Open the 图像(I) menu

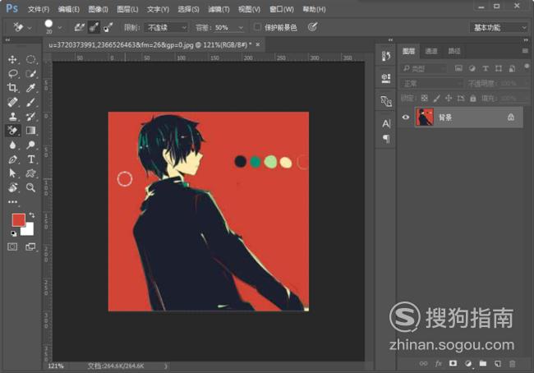98,9
